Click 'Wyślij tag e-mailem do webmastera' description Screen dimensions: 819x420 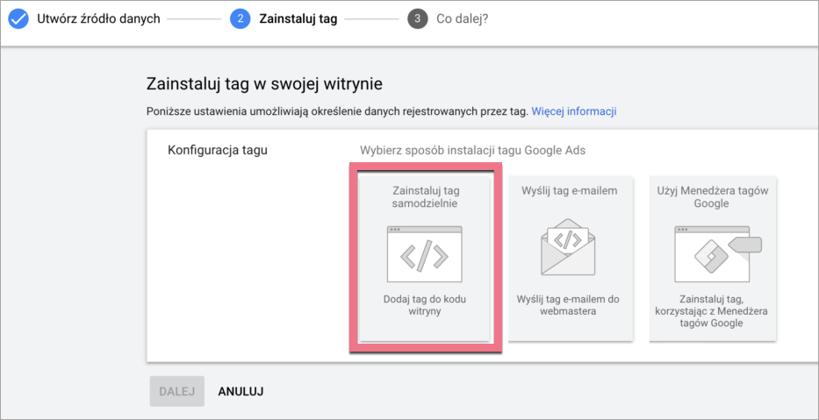[569, 305]
